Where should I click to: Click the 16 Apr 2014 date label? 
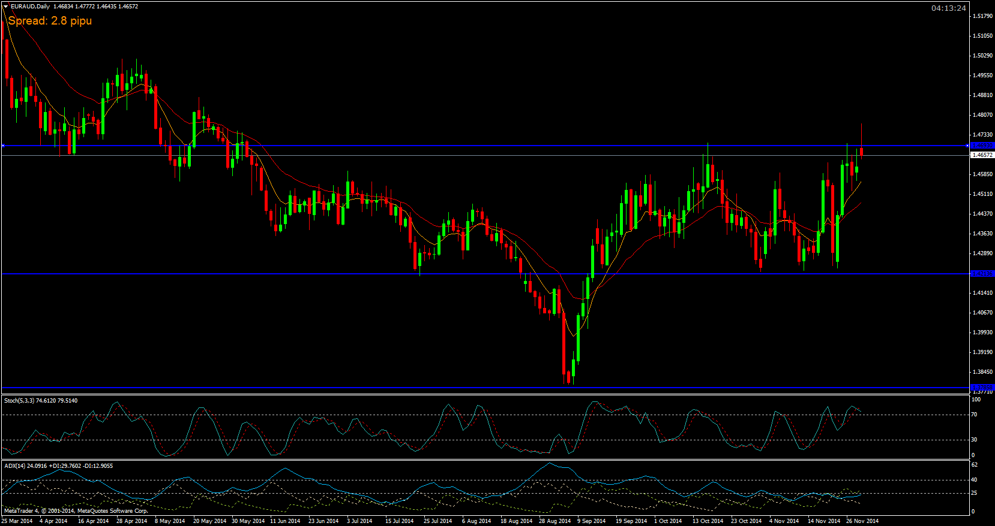[94, 521]
